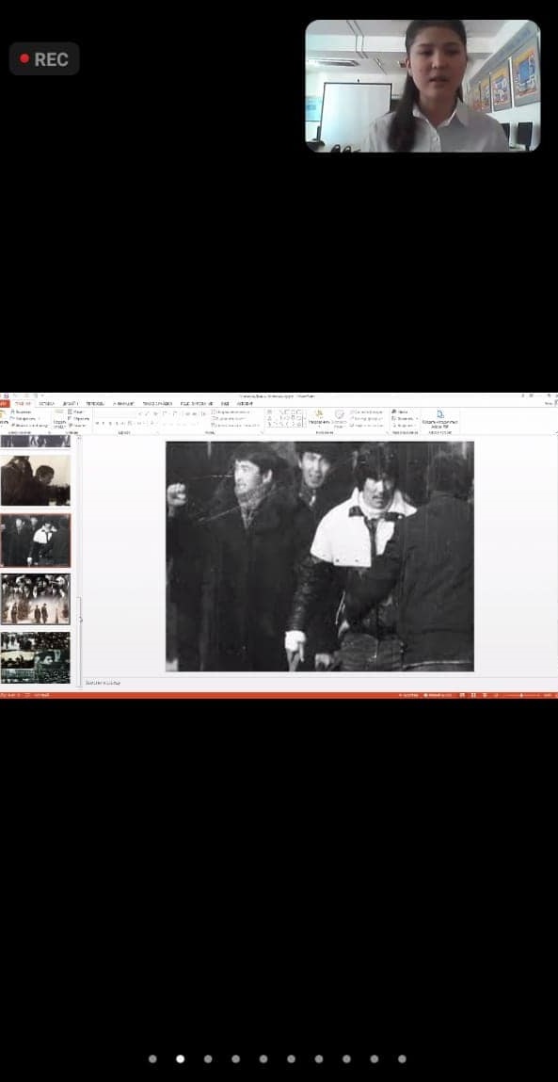
Task: Toggle the Comments button in the status bar
Action: [x=438, y=695]
